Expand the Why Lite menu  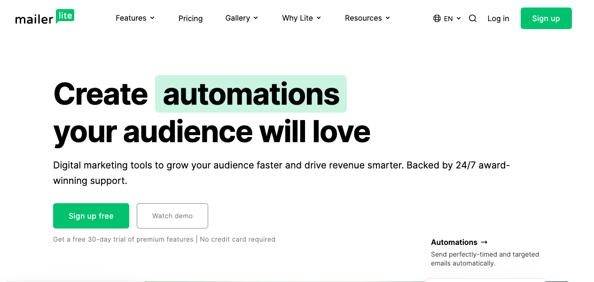click(x=301, y=18)
